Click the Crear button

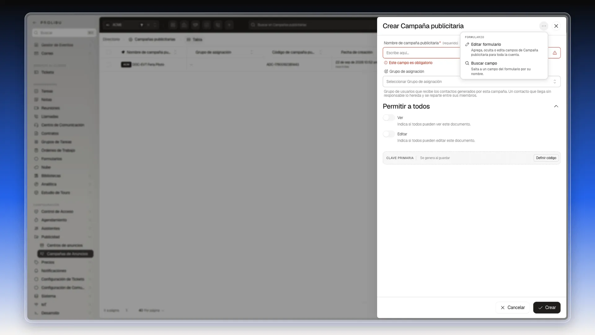pyautogui.click(x=547, y=308)
